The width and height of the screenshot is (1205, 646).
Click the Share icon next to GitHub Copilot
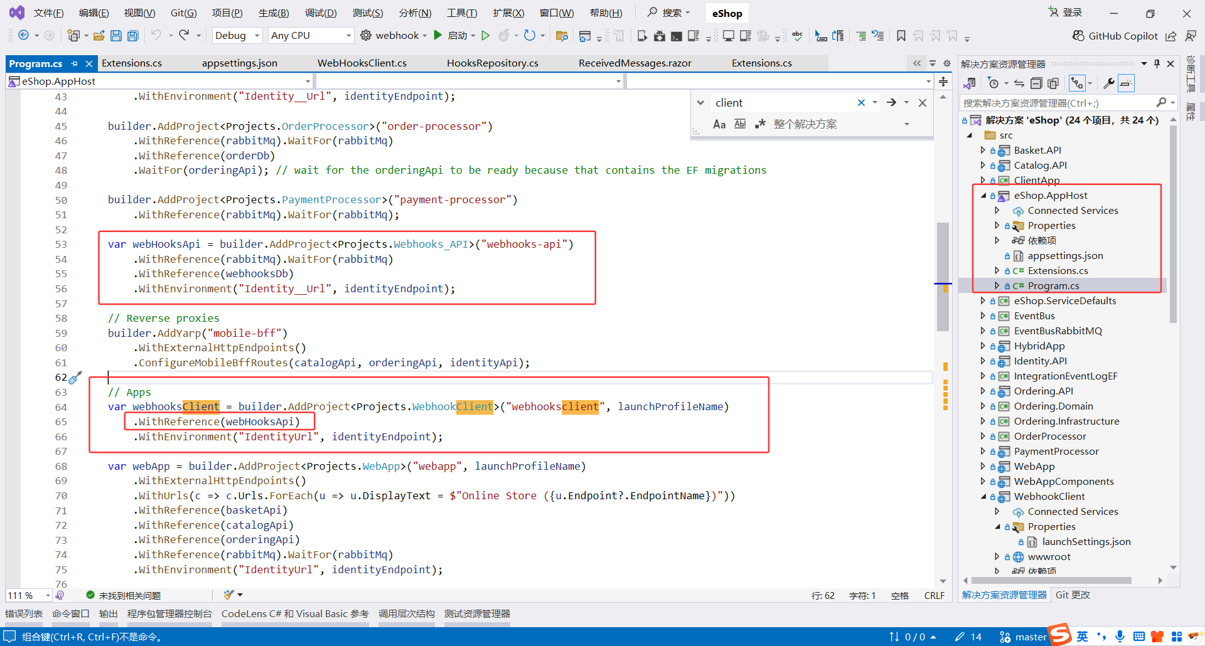coord(1171,36)
